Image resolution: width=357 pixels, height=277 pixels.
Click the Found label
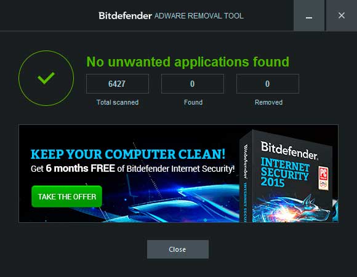click(193, 102)
